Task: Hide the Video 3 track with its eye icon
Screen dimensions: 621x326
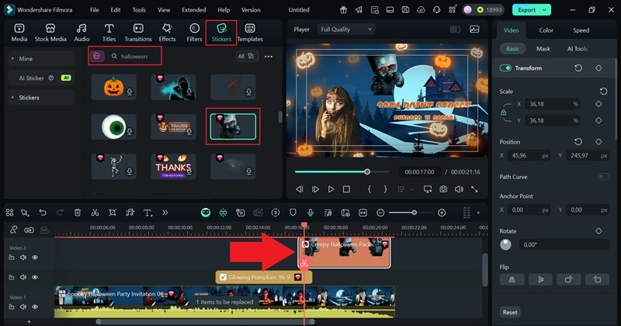Action: coord(35,258)
